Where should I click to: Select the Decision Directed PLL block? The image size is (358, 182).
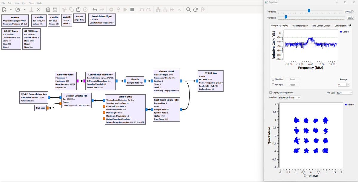click(76, 100)
